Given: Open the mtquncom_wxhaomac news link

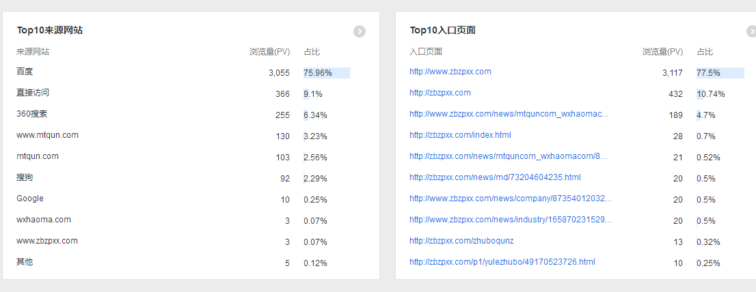Looking at the screenshot, I should click(509, 114).
